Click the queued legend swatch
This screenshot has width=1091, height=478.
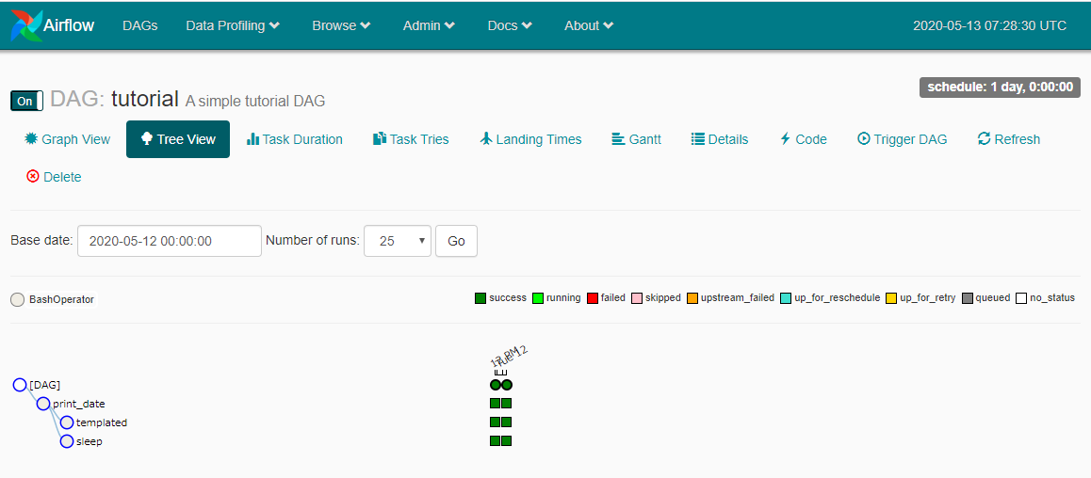point(968,298)
